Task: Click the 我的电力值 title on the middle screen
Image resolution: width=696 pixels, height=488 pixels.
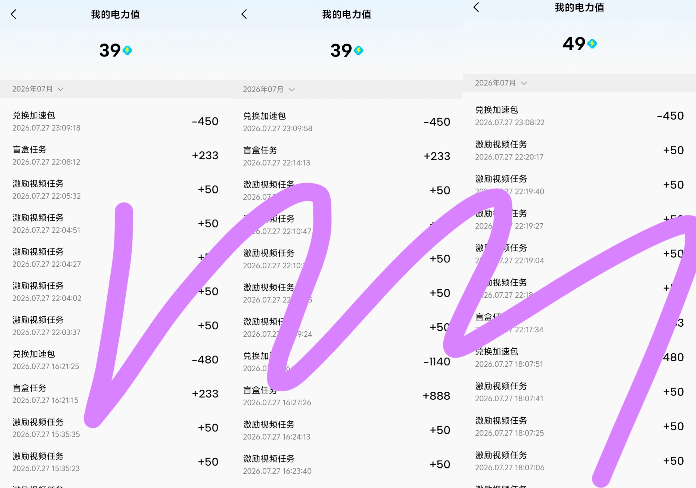Action: tap(346, 14)
